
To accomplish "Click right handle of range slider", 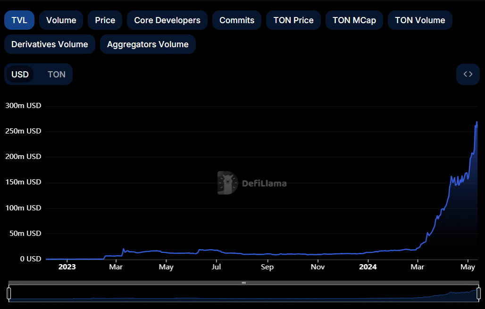I will tap(478, 293).
